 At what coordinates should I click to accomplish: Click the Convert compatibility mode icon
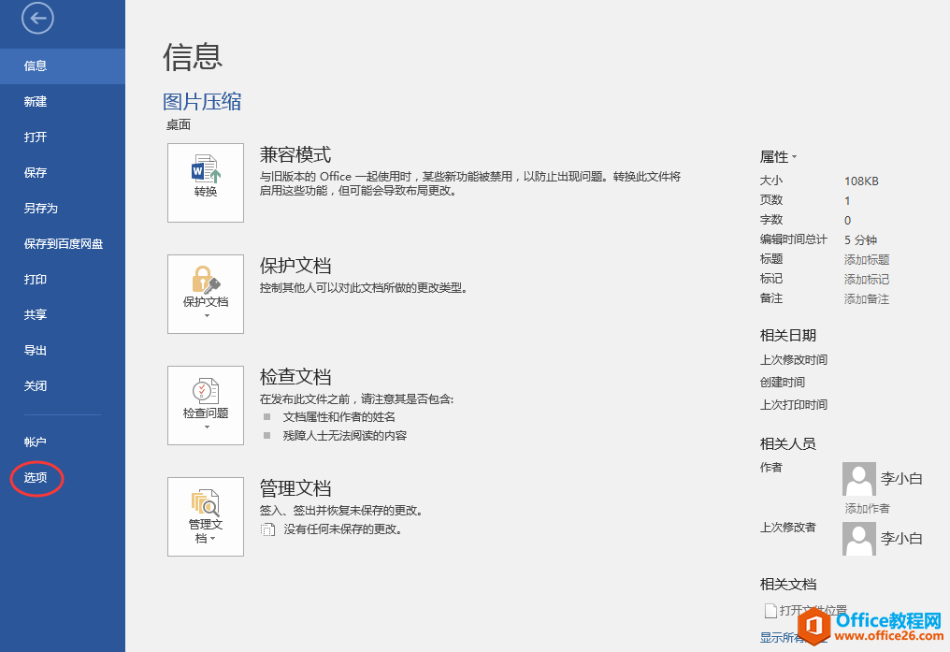click(x=206, y=170)
